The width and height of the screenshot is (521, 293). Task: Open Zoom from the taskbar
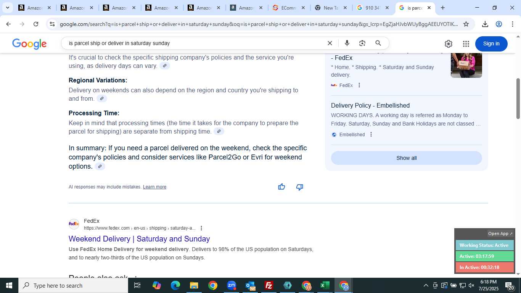click(x=232, y=285)
